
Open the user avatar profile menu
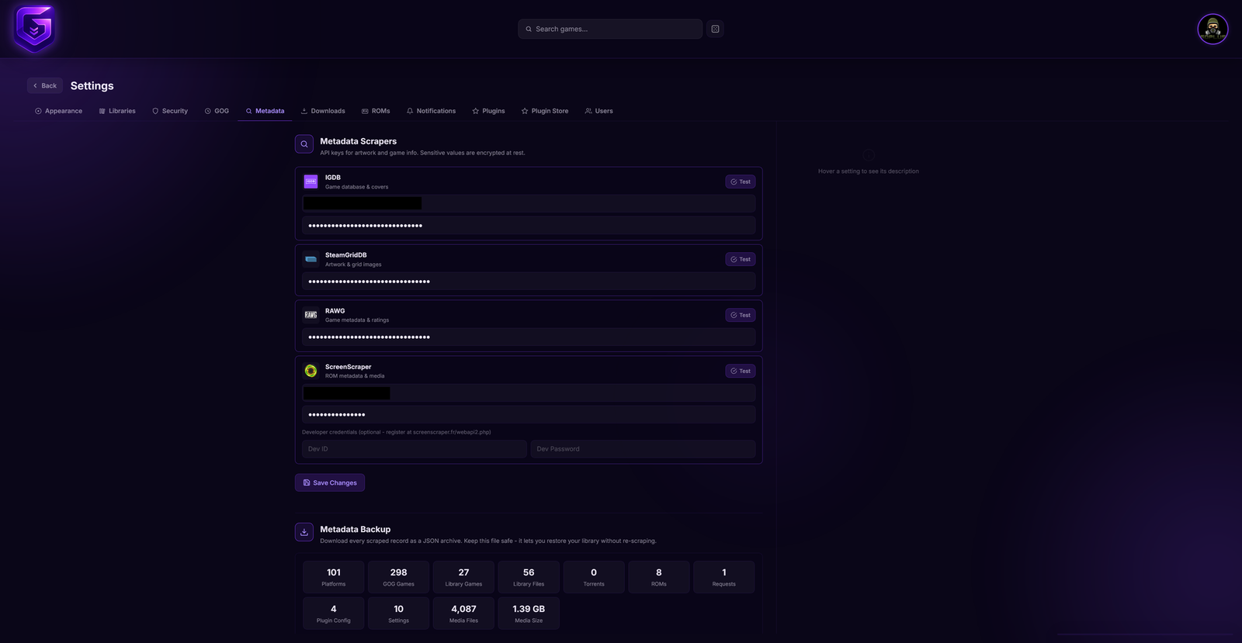(x=1213, y=29)
